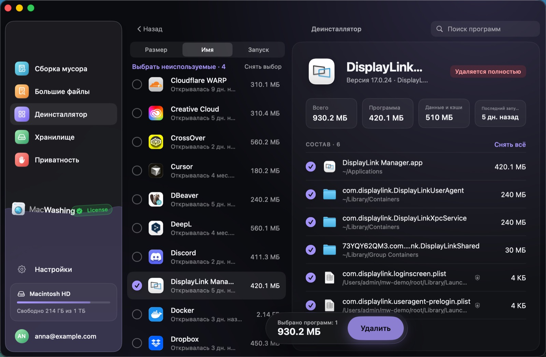Click the Creative Cloud app icon
This screenshot has height=357, width=546.
(x=156, y=113)
